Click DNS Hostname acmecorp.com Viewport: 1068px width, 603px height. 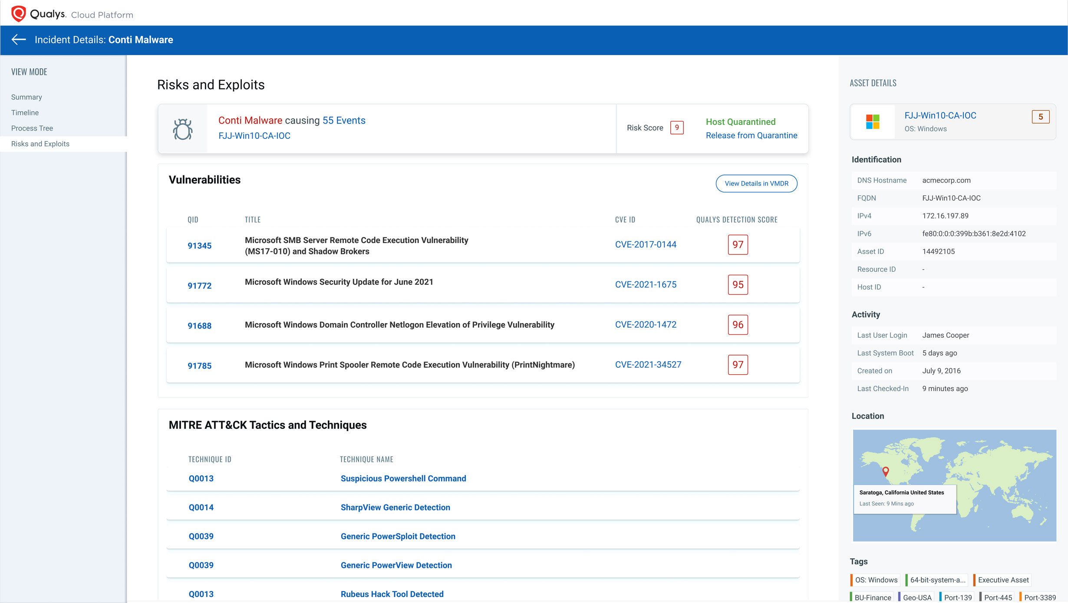click(x=946, y=180)
